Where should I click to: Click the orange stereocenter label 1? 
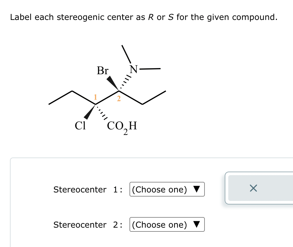pyautogui.click(x=95, y=97)
